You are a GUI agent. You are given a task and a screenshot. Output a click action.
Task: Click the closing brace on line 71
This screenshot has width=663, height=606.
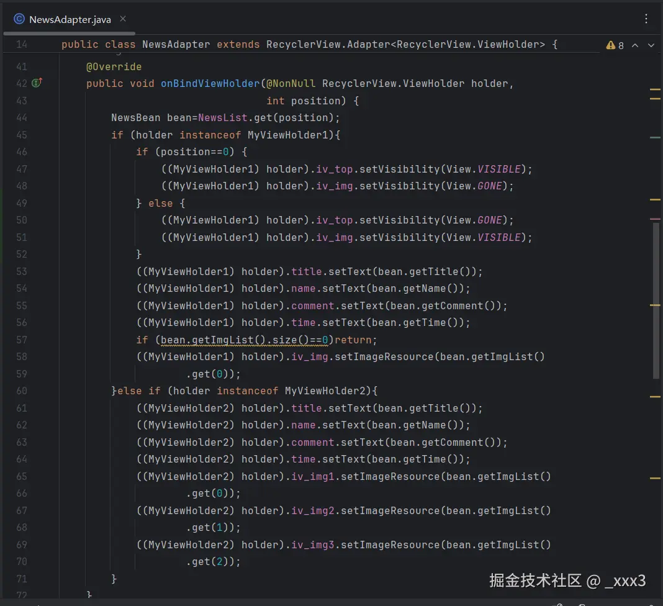click(114, 579)
